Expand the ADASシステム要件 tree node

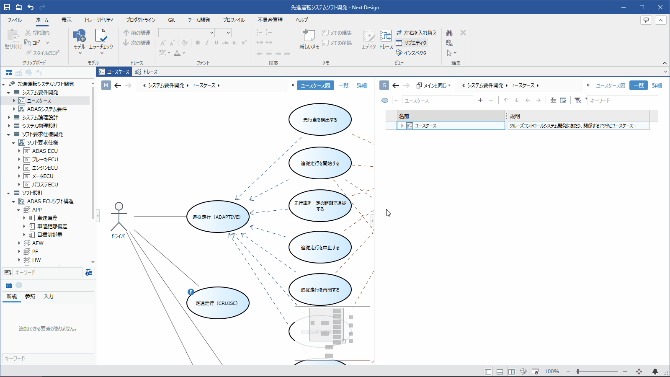[x=14, y=109]
